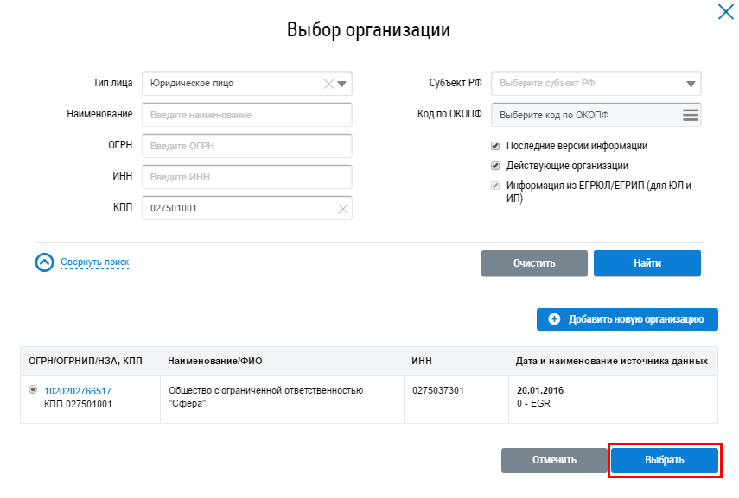
Task: Uncheck Последние версии информации
Action: point(495,146)
